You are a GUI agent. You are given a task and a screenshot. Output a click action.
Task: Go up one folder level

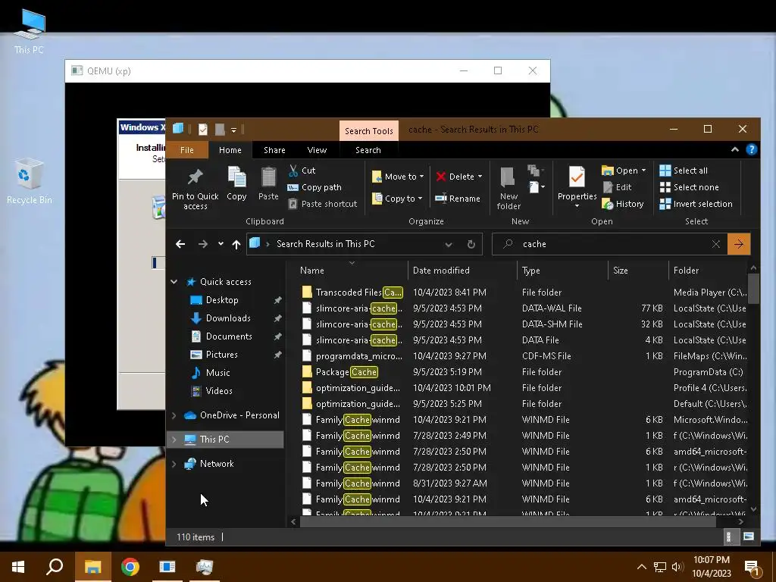(x=236, y=244)
